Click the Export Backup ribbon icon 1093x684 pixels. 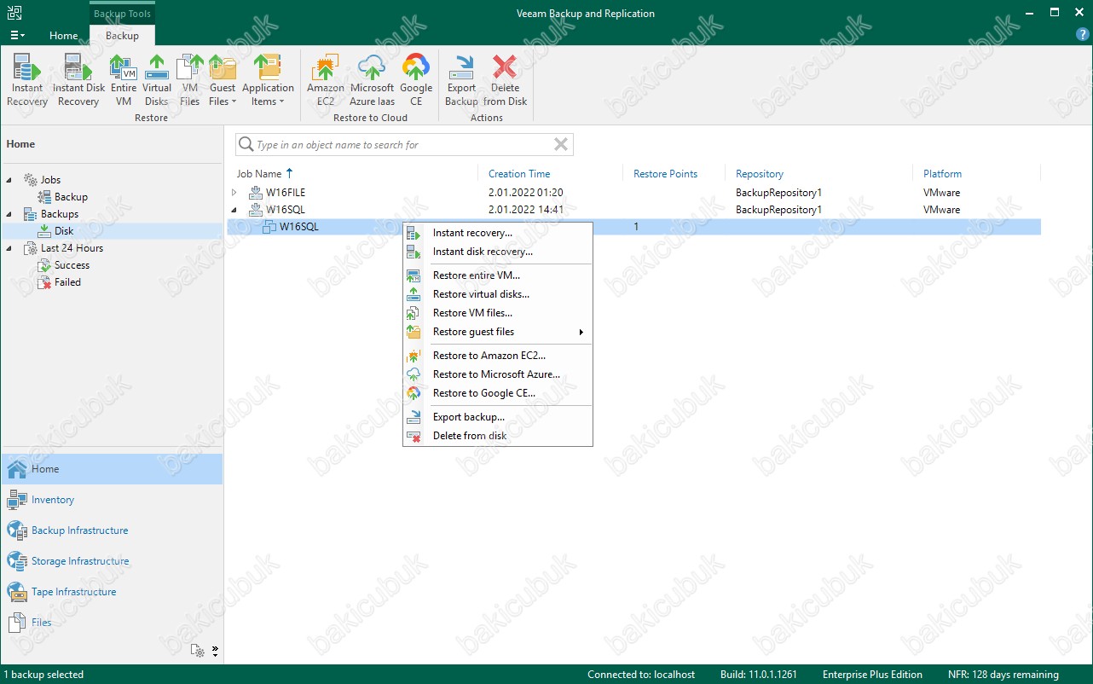click(x=461, y=80)
